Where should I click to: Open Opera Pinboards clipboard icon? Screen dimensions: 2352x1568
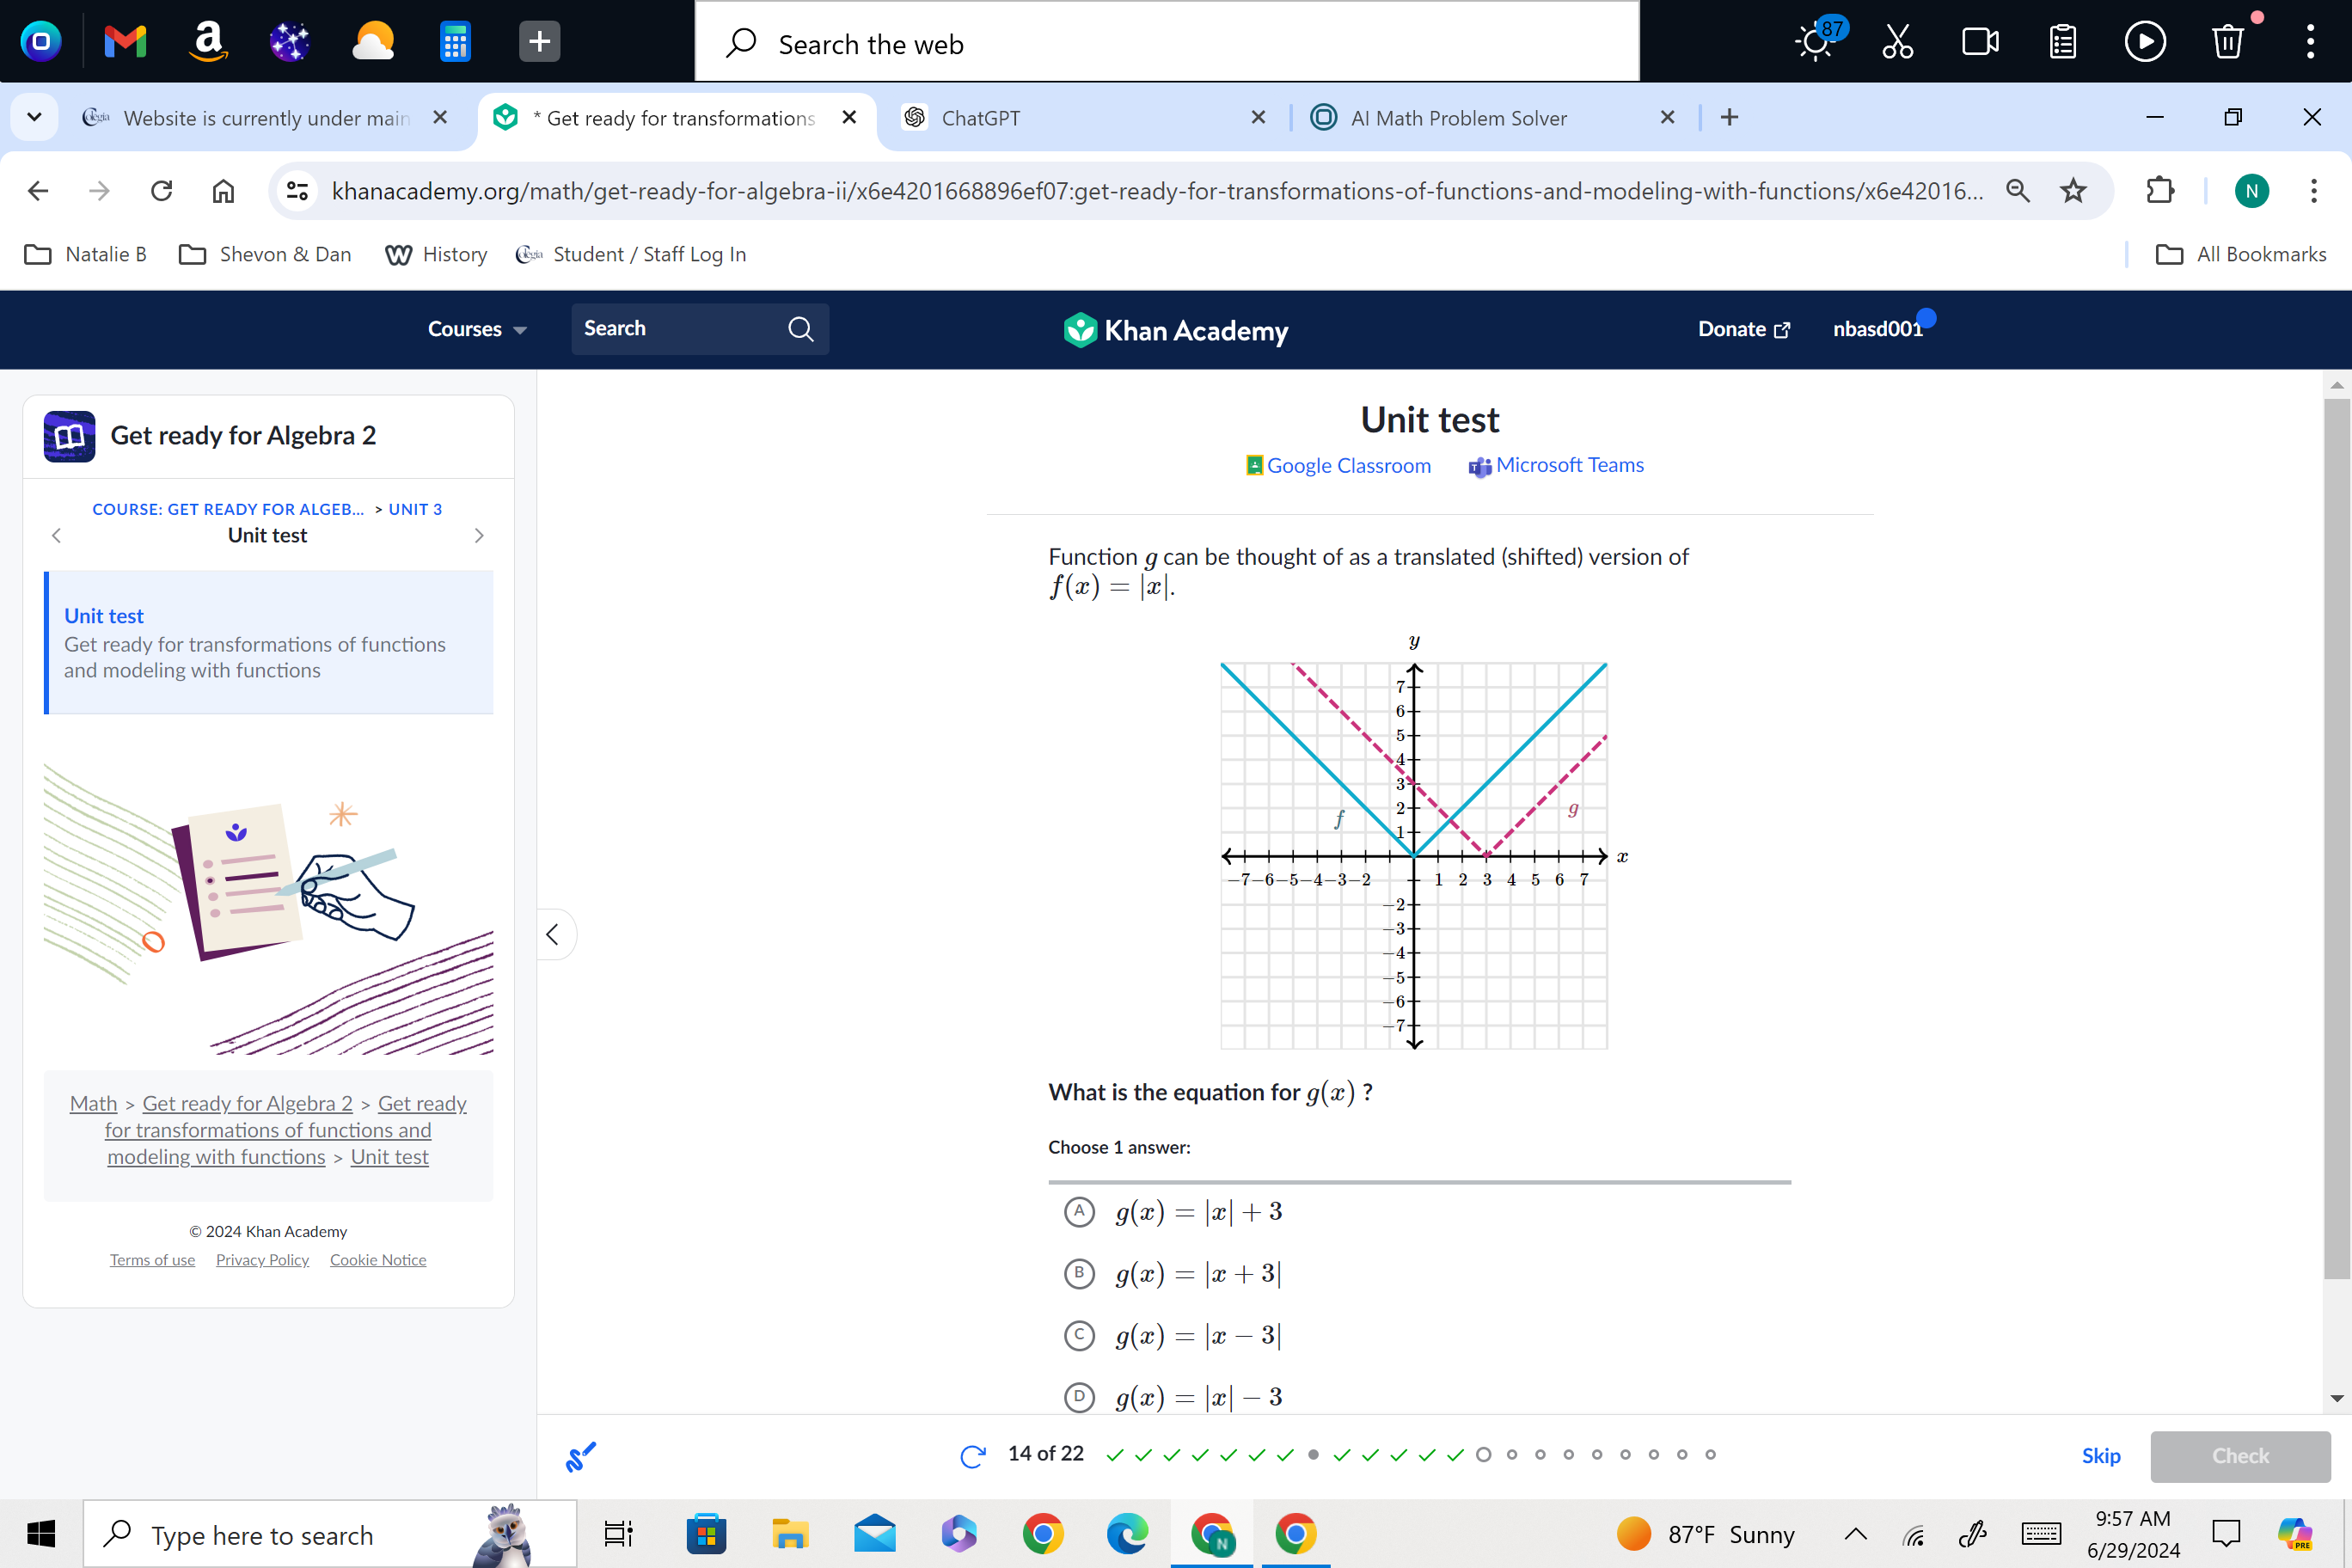(x=2062, y=41)
